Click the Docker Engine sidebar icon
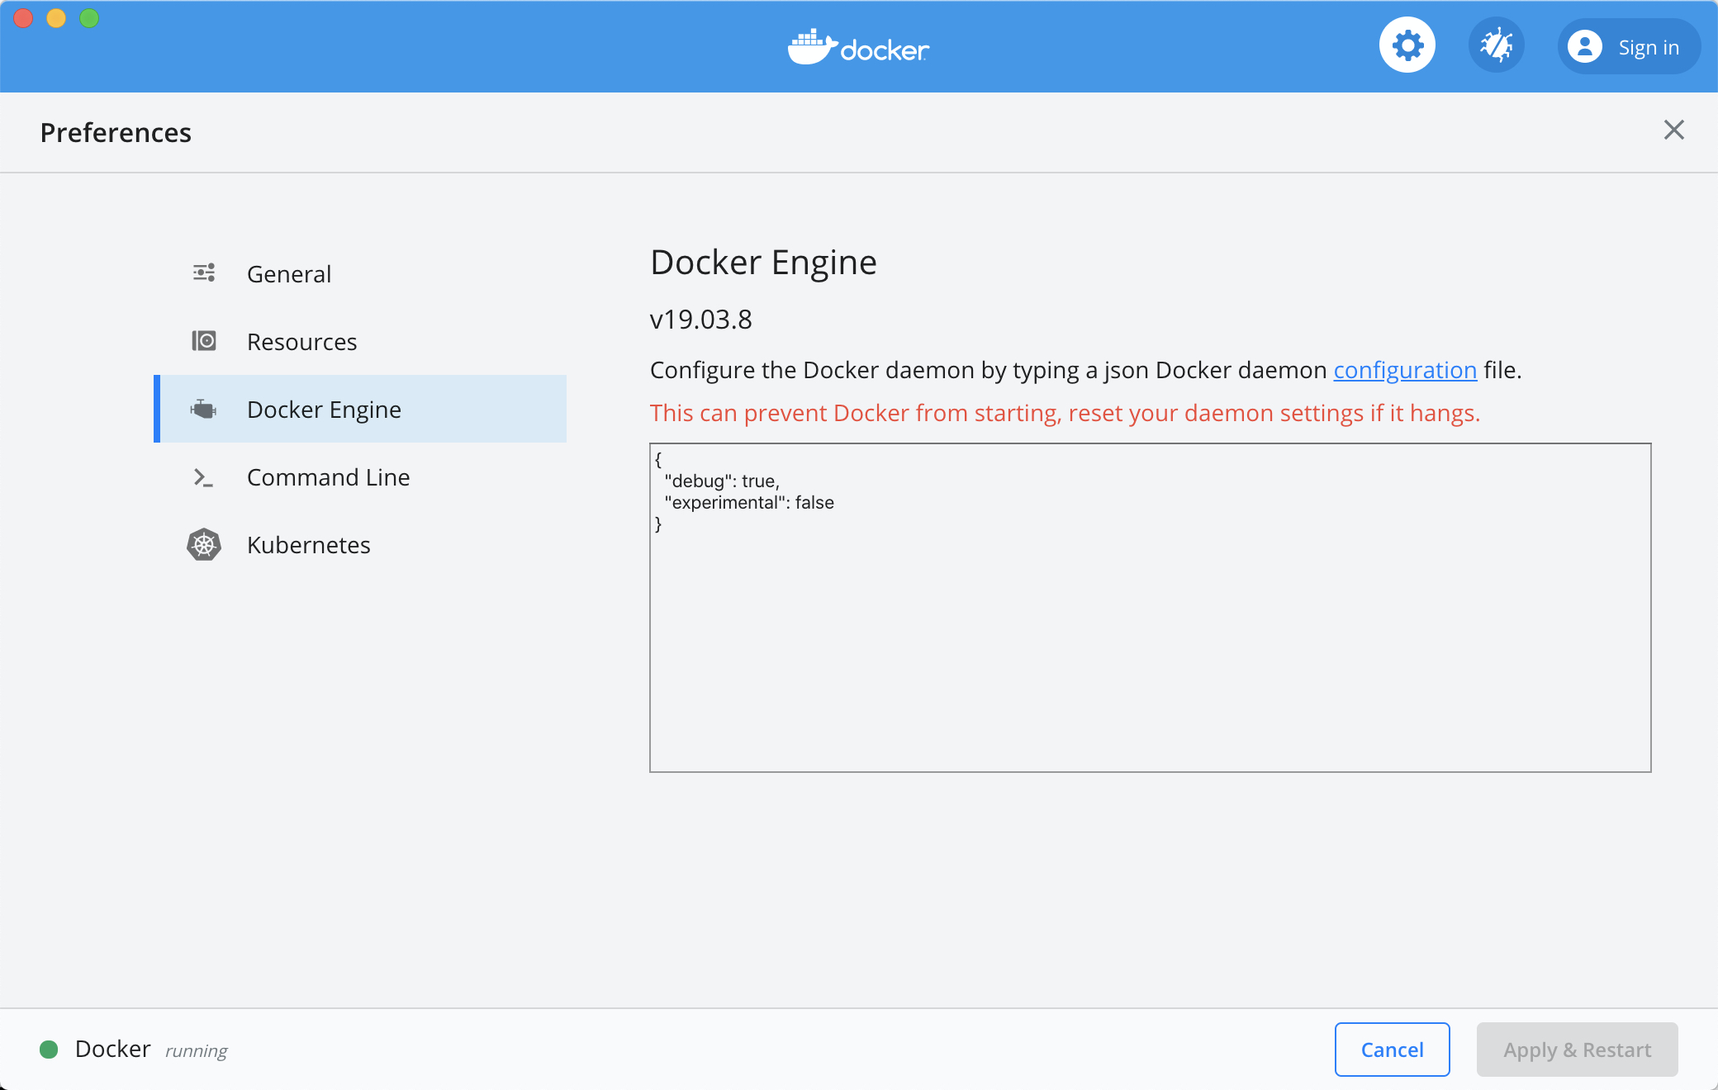Screen dimensions: 1718x1090 [204, 409]
